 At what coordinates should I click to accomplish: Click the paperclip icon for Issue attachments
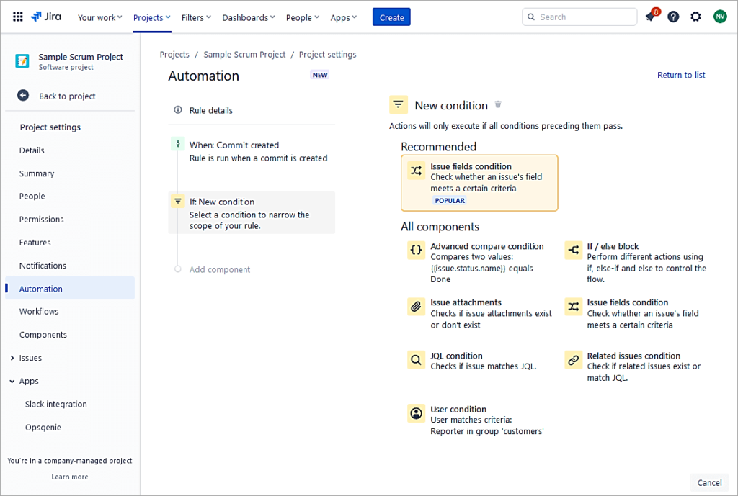[x=416, y=306]
